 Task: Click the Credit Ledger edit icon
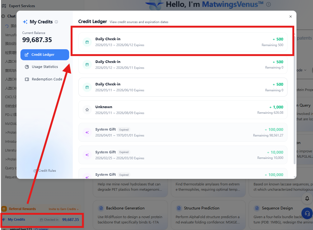tap(26, 55)
